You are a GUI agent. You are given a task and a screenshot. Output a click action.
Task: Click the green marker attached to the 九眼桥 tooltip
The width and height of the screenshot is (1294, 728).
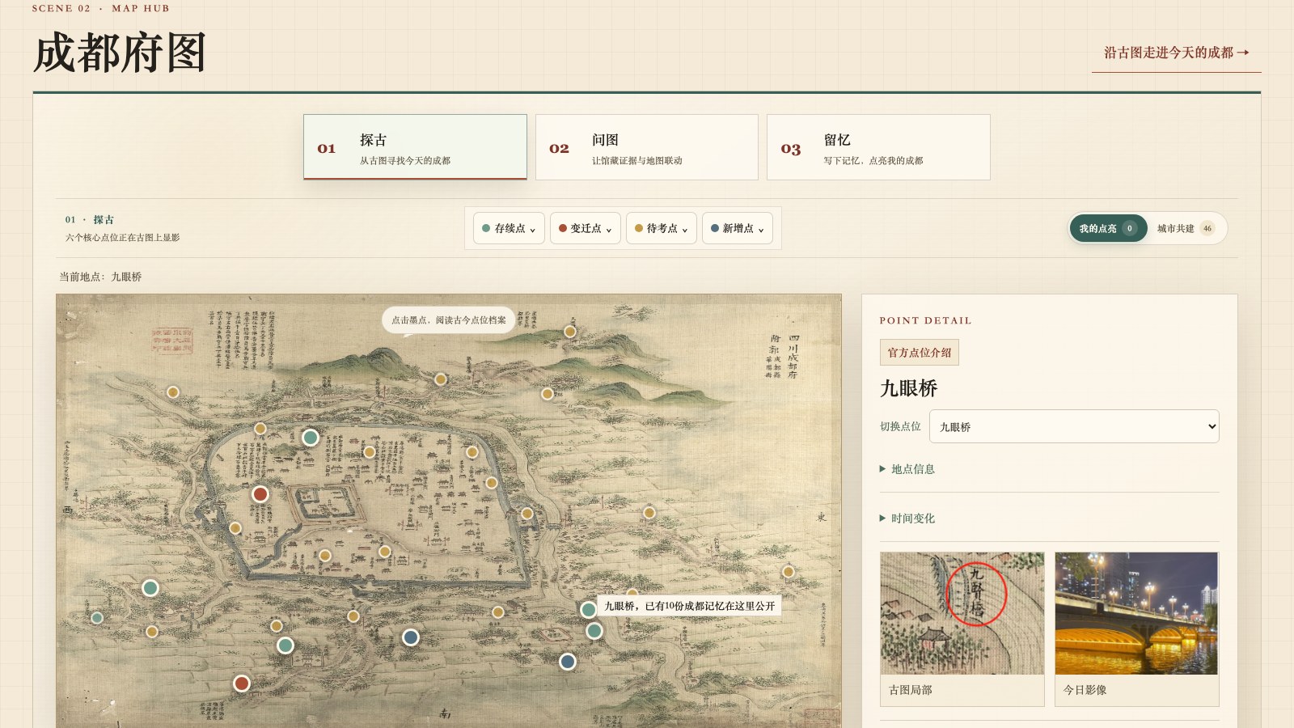(x=589, y=610)
